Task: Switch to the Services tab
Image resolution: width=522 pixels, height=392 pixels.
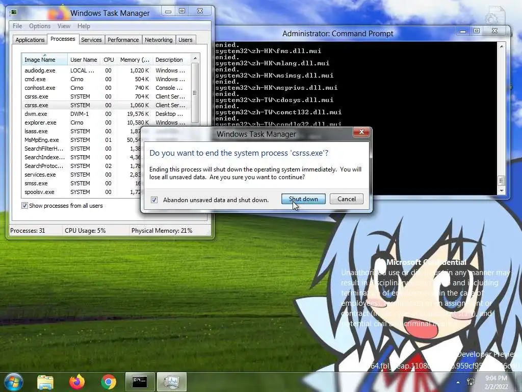Action: tap(91, 40)
